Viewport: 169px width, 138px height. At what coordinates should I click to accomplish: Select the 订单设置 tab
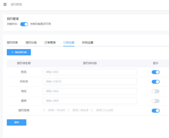[x=69, y=43]
